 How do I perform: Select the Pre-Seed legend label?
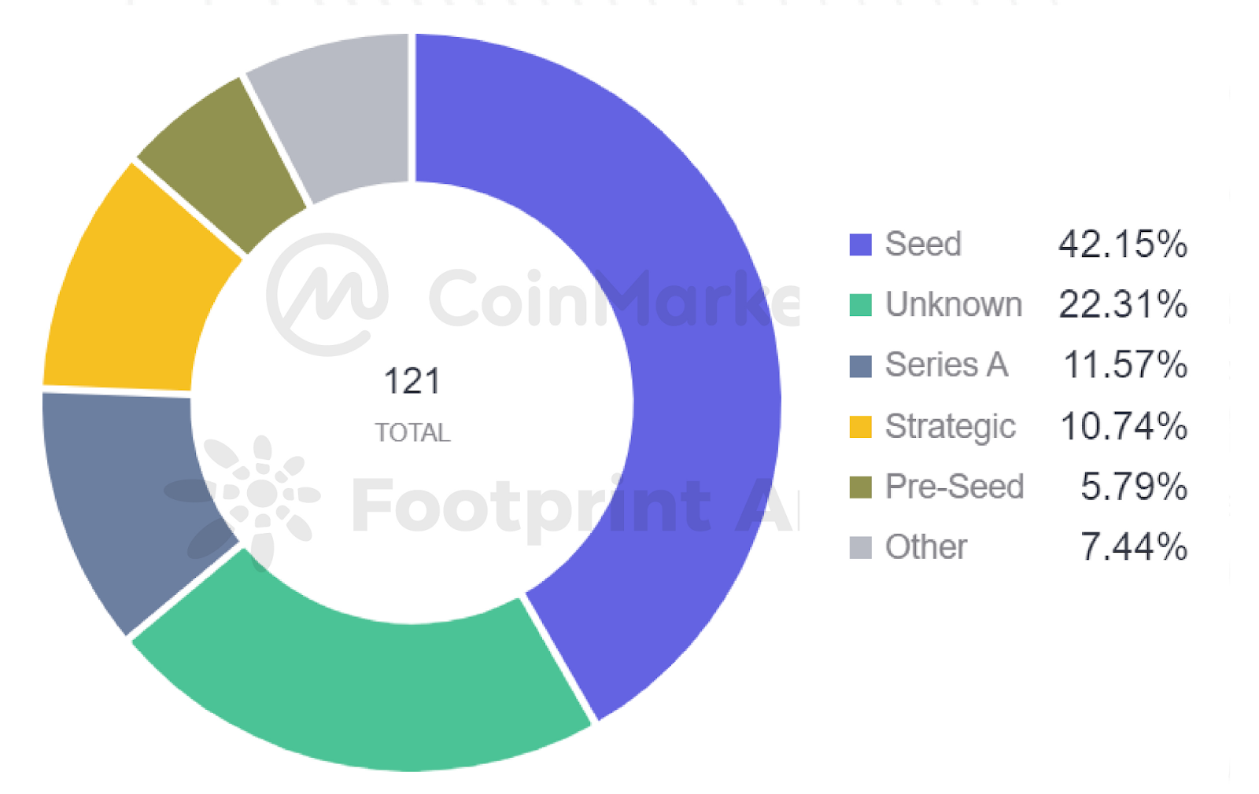954,487
